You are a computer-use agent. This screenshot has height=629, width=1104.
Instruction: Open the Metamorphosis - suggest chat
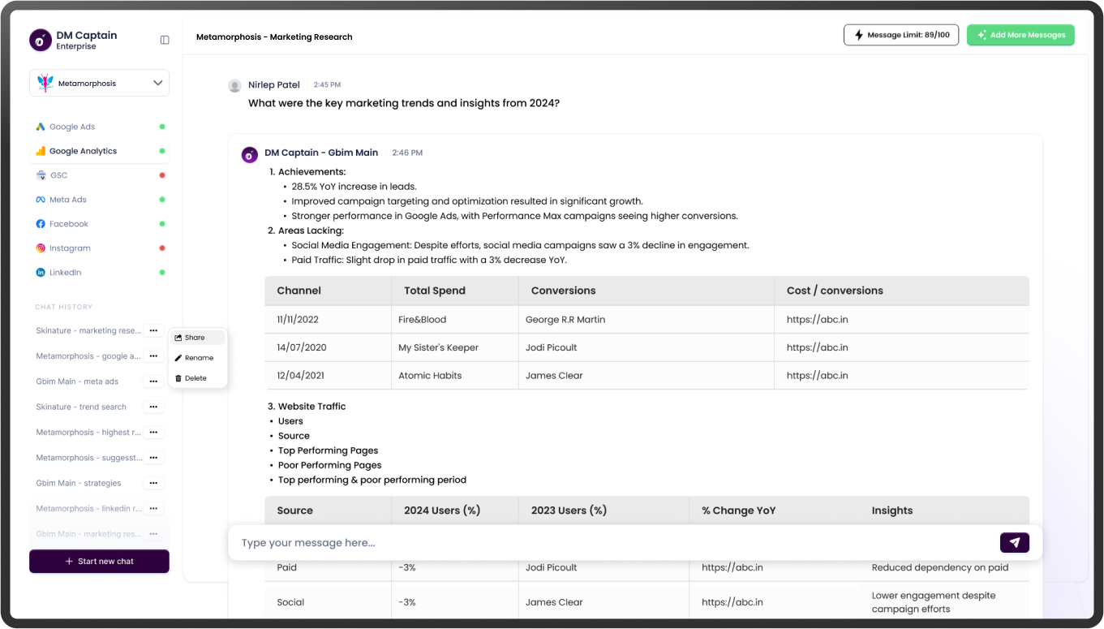pyautogui.click(x=89, y=458)
